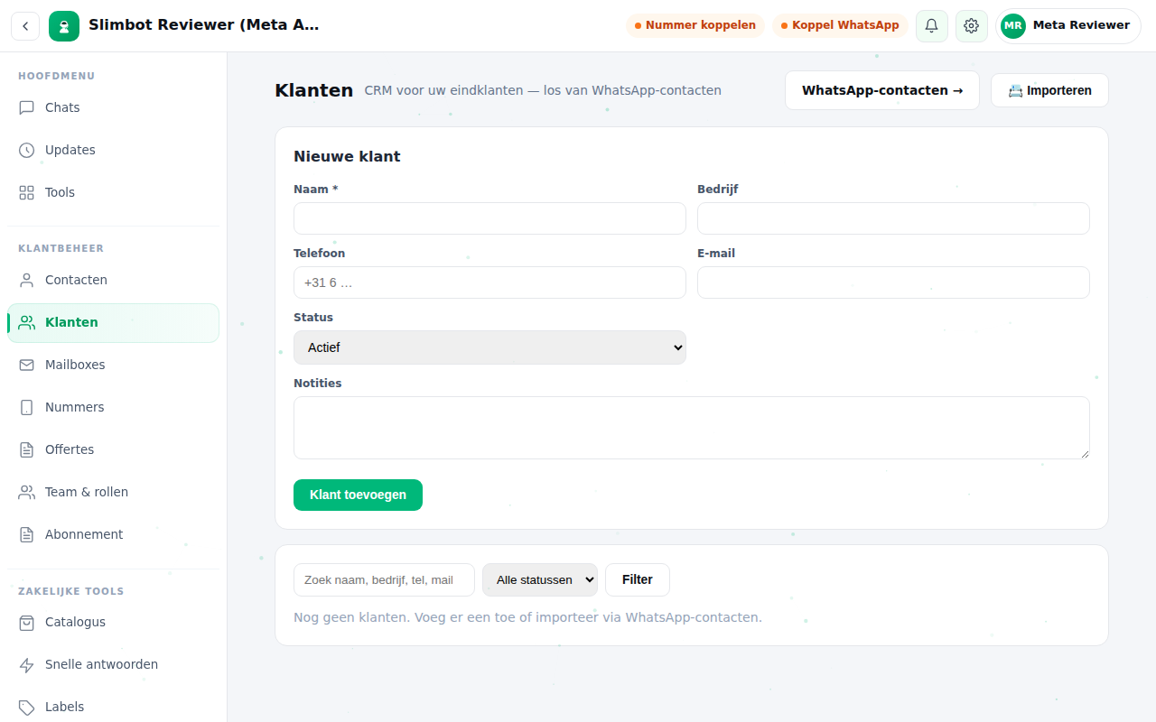Click the Koppel WhatsApp badge

pos(840,25)
